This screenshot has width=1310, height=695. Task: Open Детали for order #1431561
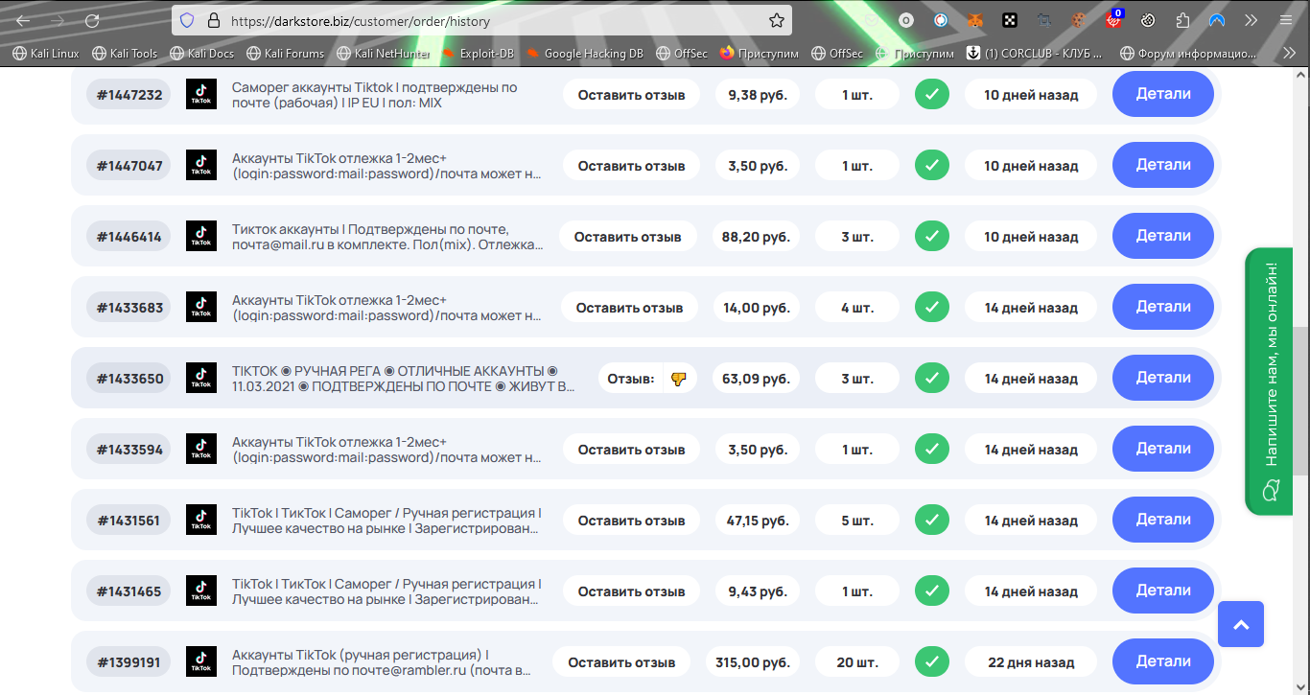[1163, 520]
